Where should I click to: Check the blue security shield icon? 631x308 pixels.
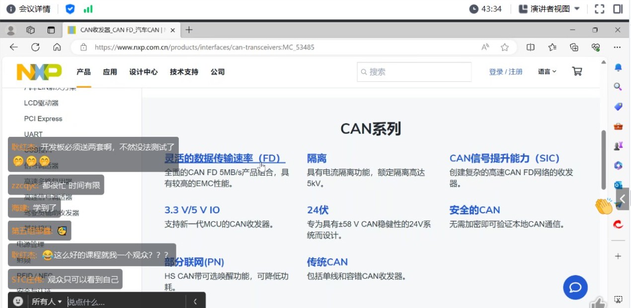pos(70,9)
